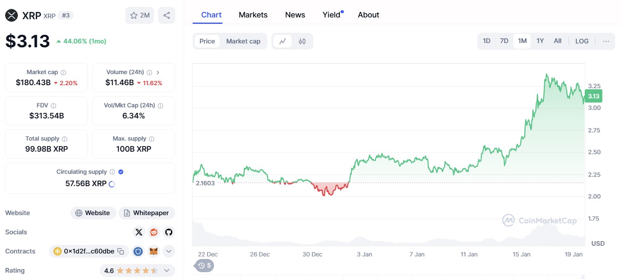The image size is (621, 279).
Task: Click the 15 Jan date label
Action: [522, 254]
